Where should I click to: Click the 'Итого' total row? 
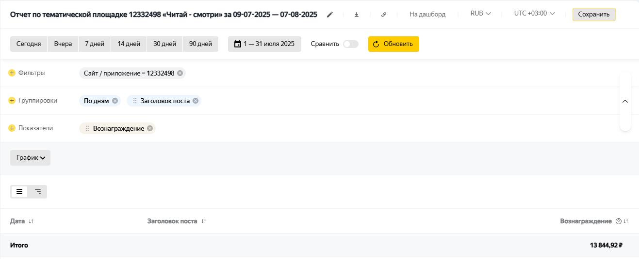[x=319, y=245]
